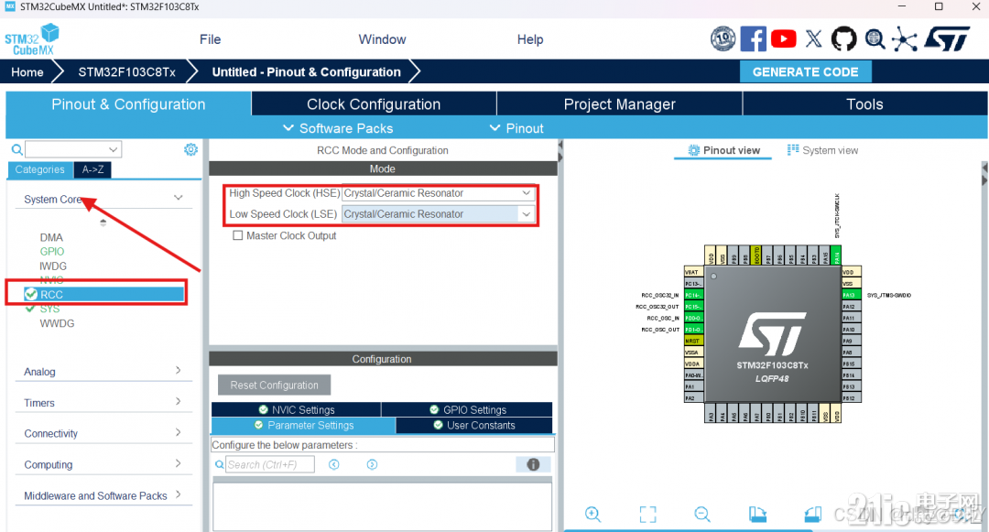The height and width of the screenshot is (532, 989).
Task: Select GPIO in System Core list
Action: pos(51,252)
